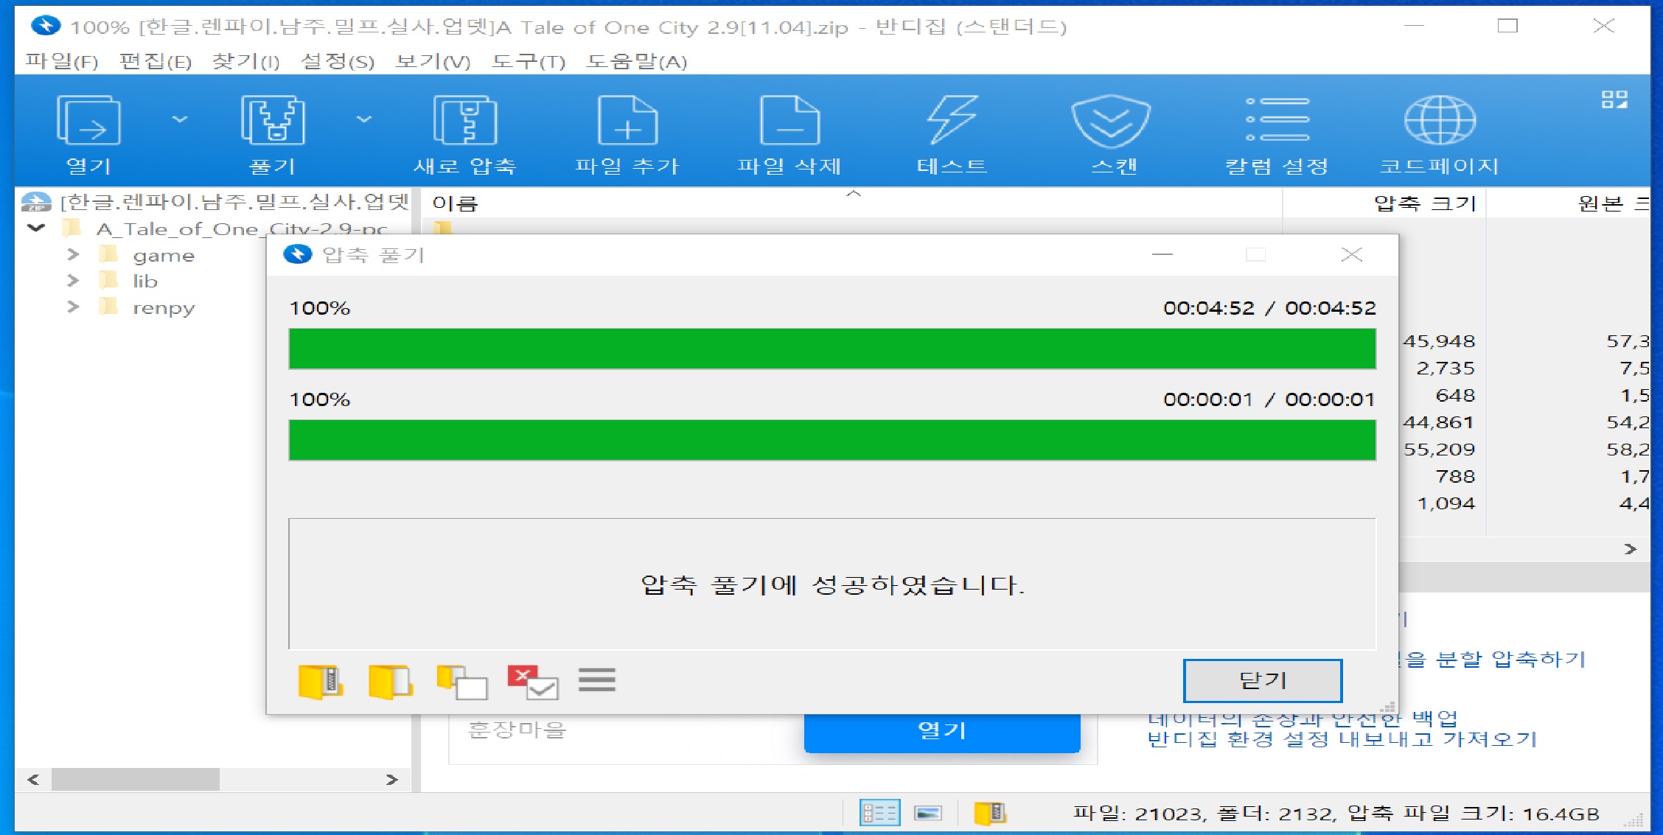Click the New Archive (새로 압축) icon
Image resolution: width=1663 pixels, height=835 pixels.
(464, 122)
